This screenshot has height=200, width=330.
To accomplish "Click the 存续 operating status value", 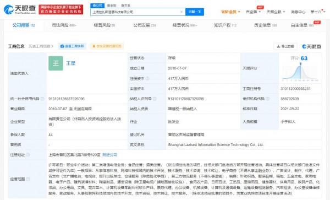I will 172,58.
